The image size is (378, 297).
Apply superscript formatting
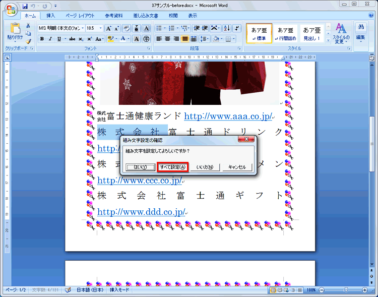89,39
